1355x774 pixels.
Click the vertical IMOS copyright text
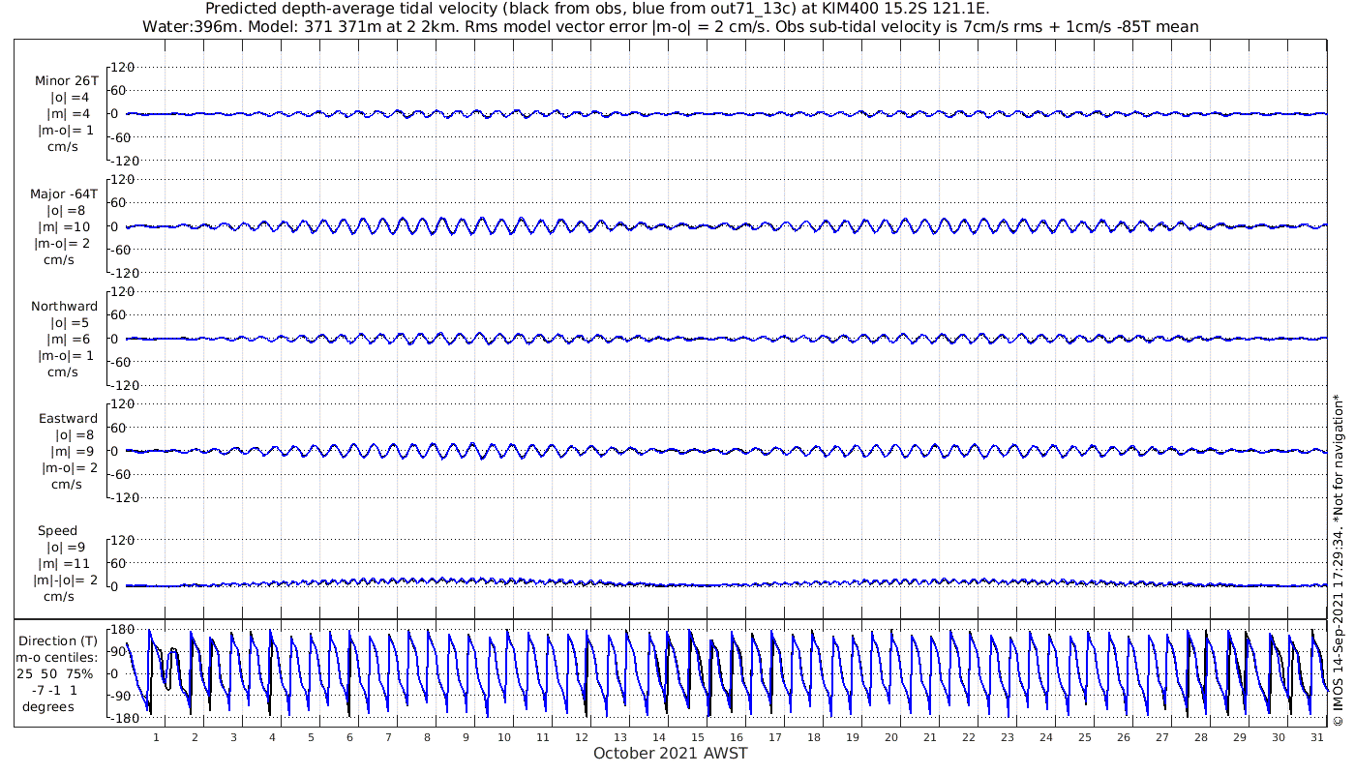tap(1339, 559)
